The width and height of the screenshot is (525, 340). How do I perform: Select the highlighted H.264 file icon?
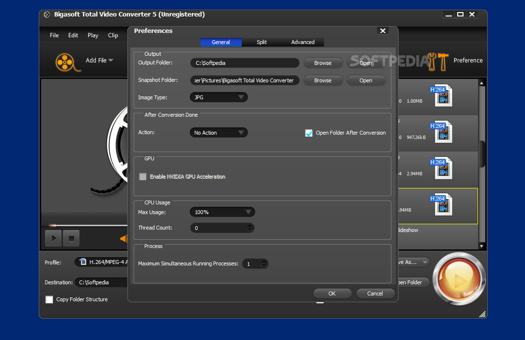click(442, 204)
